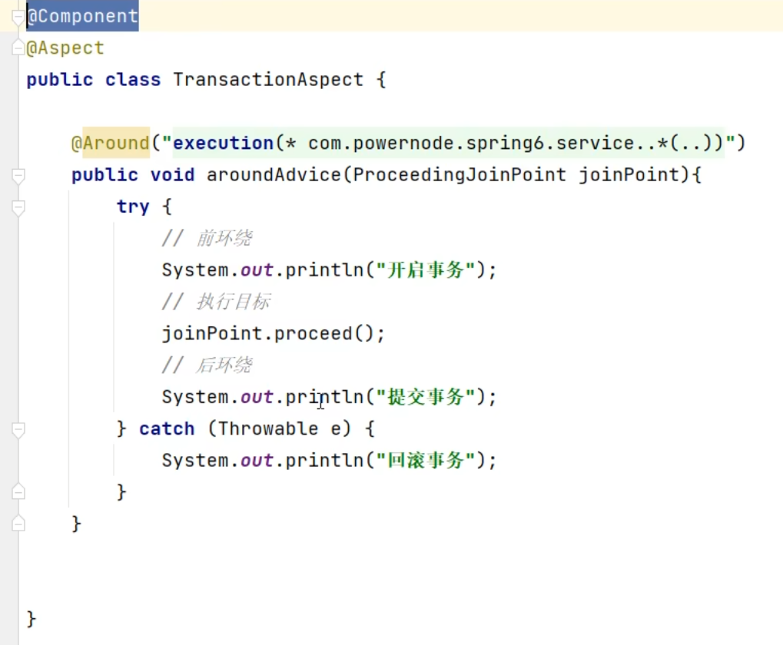The image size is (783, 645).
Task: Click the highlighted @Component annotation
Action: coord(82,16)
